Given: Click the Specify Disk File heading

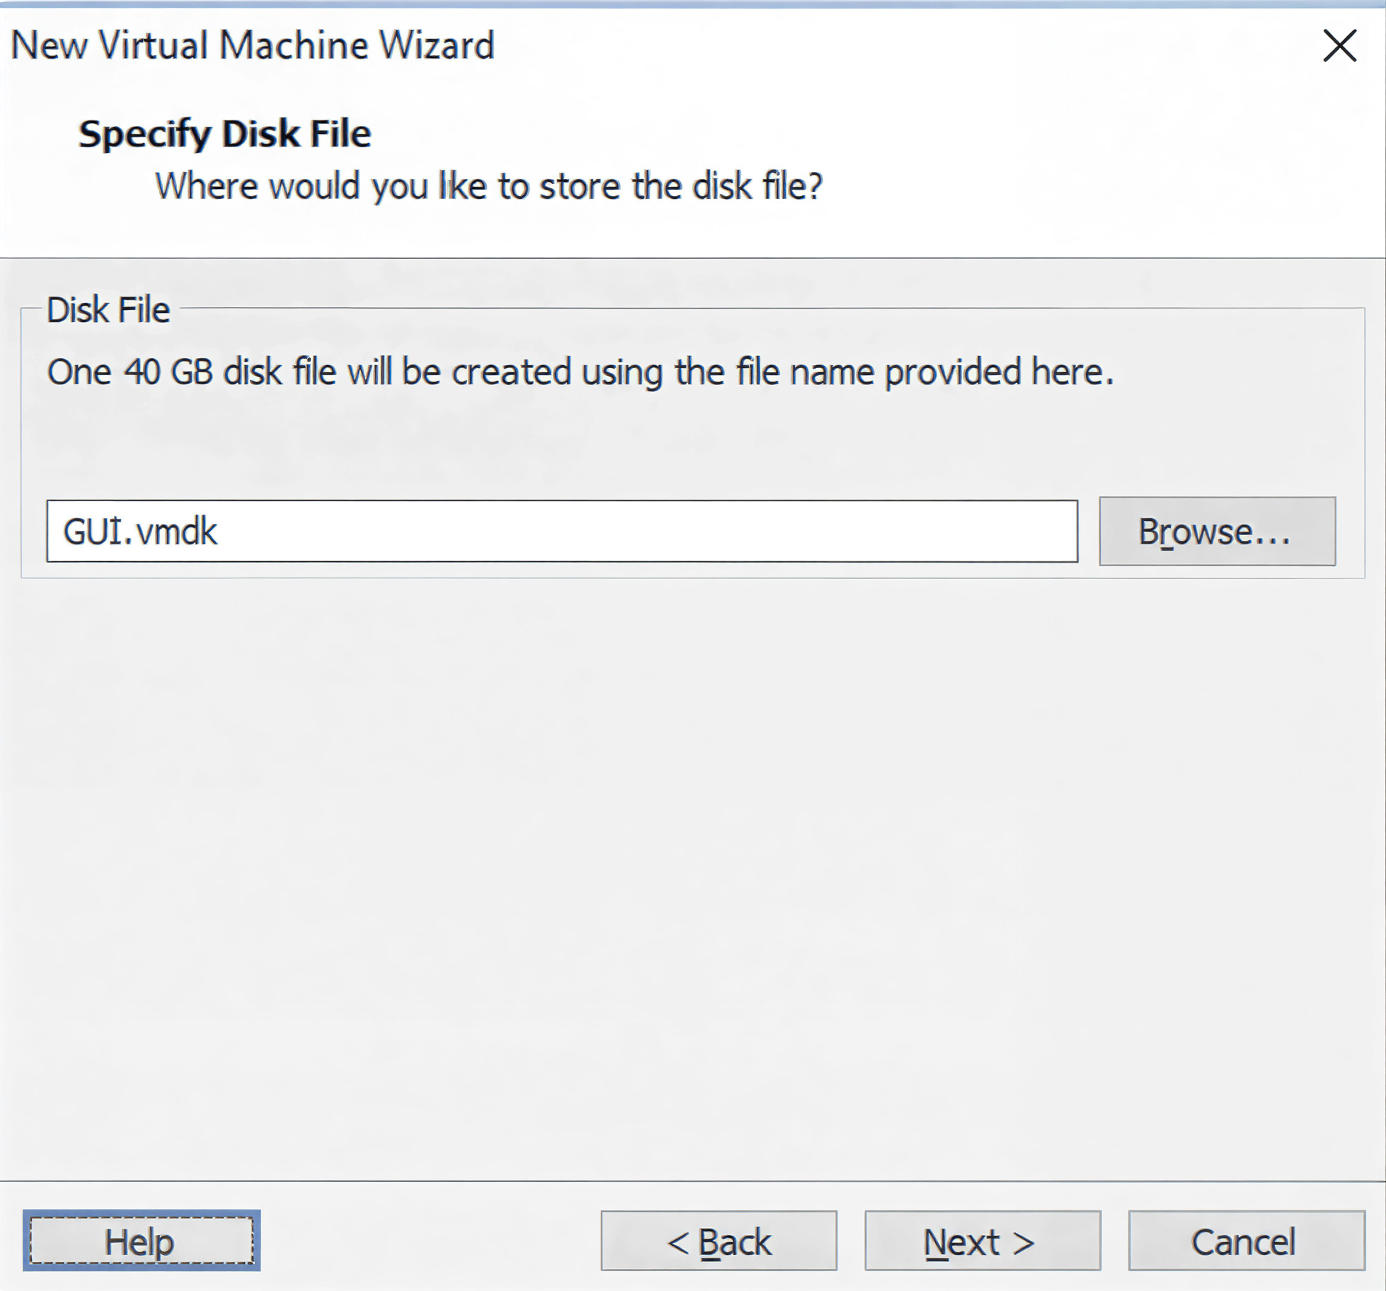Looking at the screenshot, I should [x=224, y=134].
